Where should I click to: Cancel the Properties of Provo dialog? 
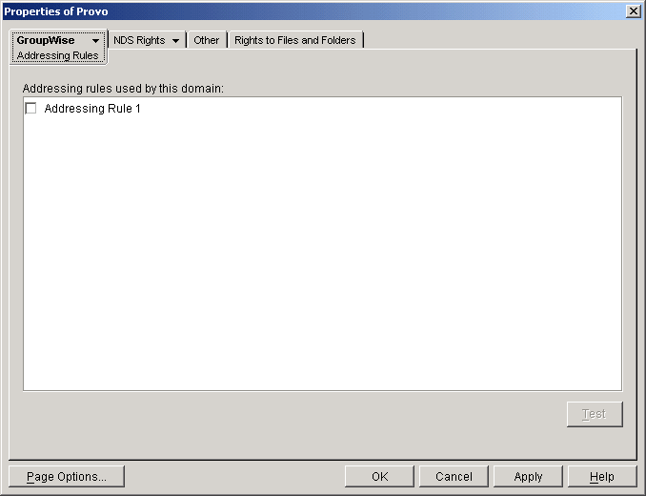(454, 477)
